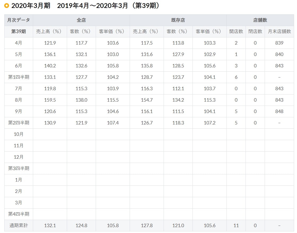Click the 8月 row label

tap(19, 100)
